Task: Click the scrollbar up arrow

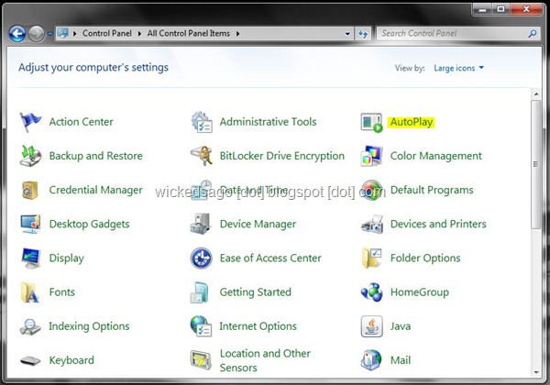Action: [x=536, y=94]
